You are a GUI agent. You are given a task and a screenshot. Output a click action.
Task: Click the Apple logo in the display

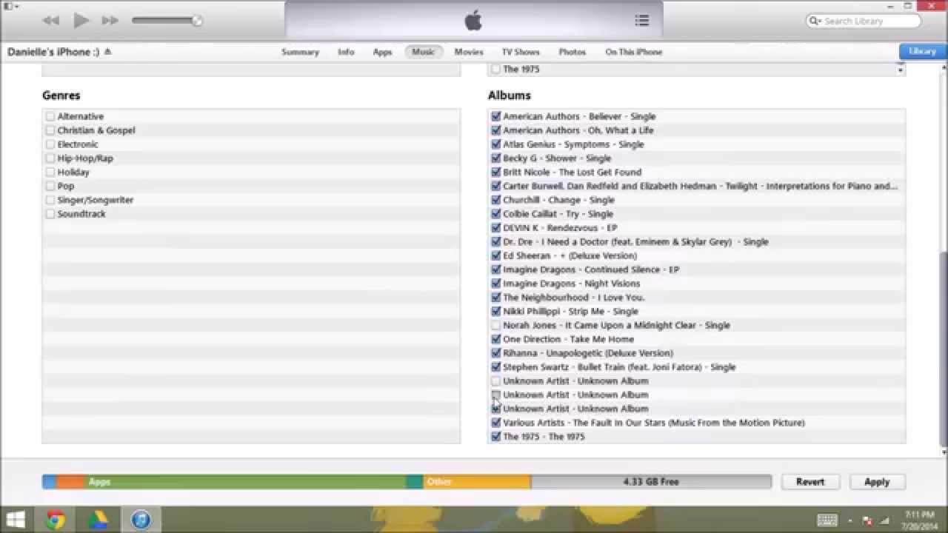[473, 21]
